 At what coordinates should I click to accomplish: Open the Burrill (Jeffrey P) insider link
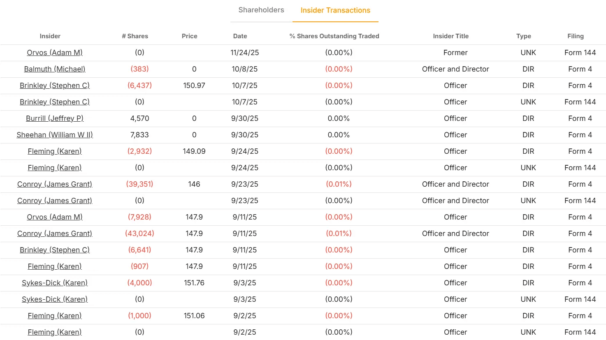tap(55, 118)
